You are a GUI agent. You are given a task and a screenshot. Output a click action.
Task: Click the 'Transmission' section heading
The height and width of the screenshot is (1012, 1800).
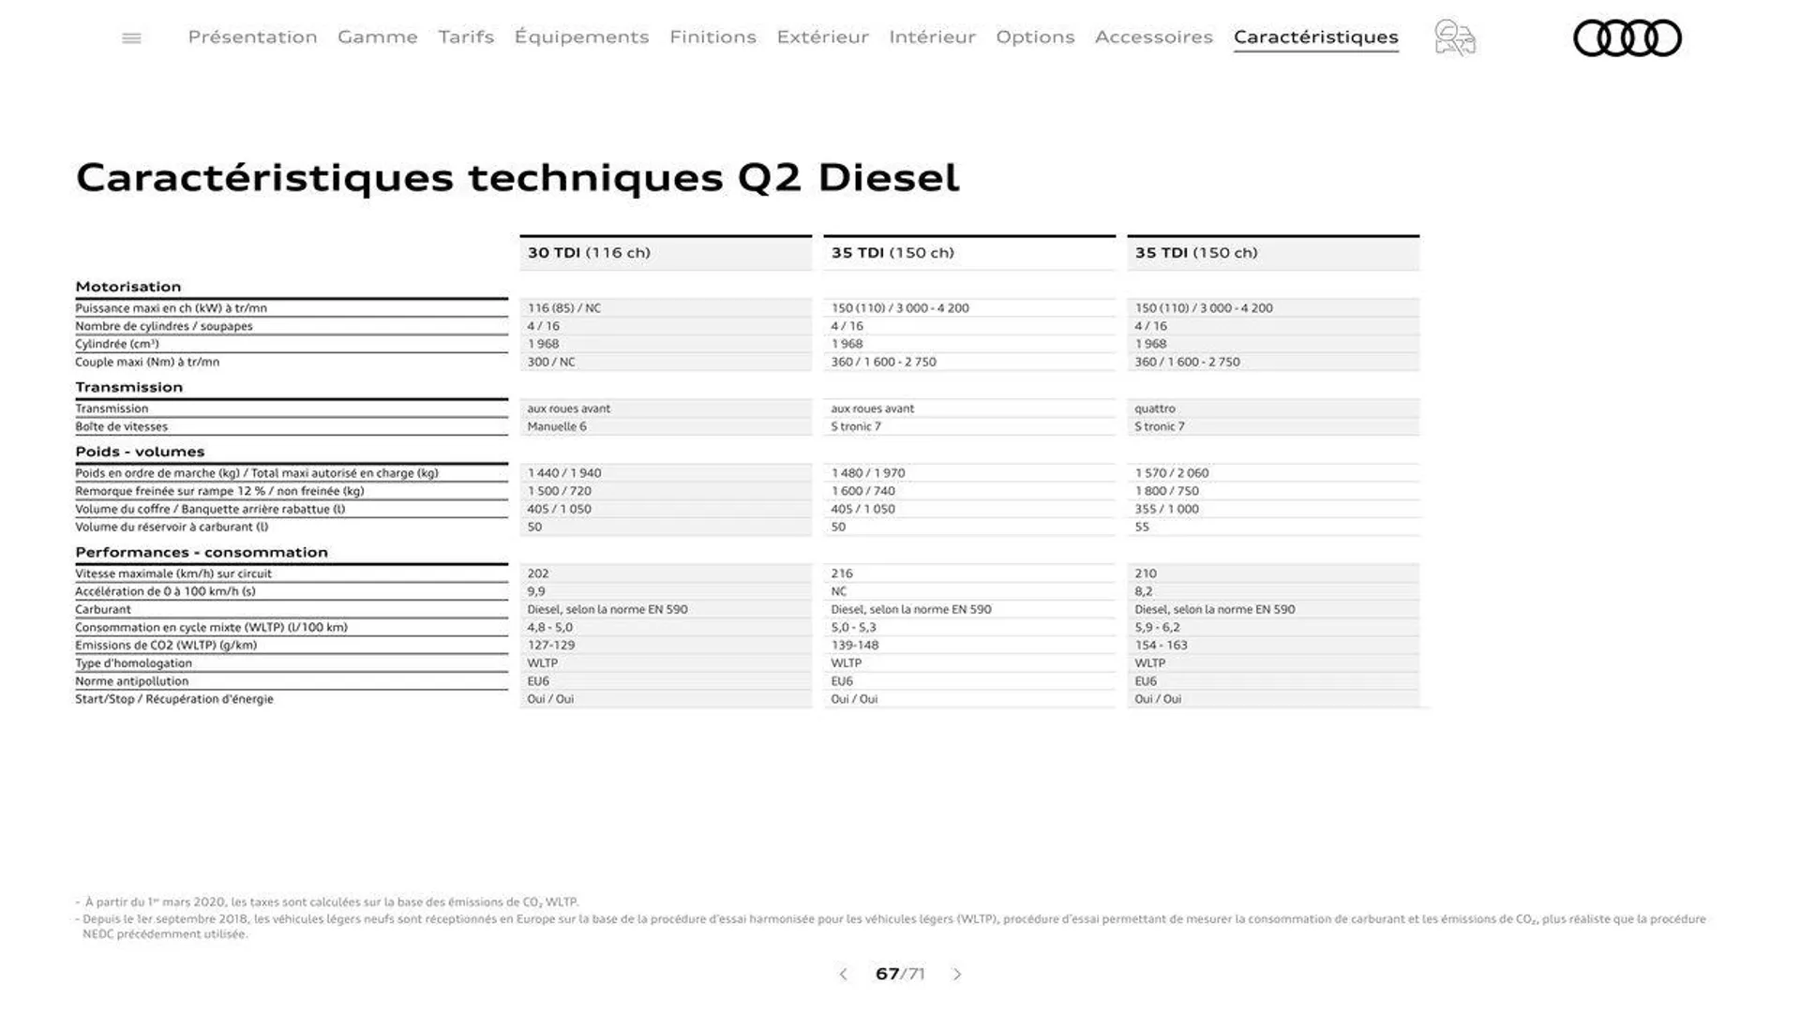(x=128, y=387)
